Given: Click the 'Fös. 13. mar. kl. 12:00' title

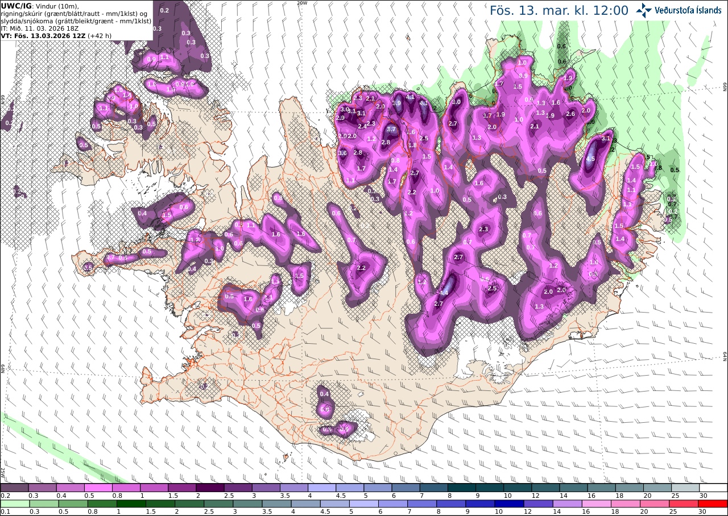Looking at the screenshot, I should tap(559, 11).
